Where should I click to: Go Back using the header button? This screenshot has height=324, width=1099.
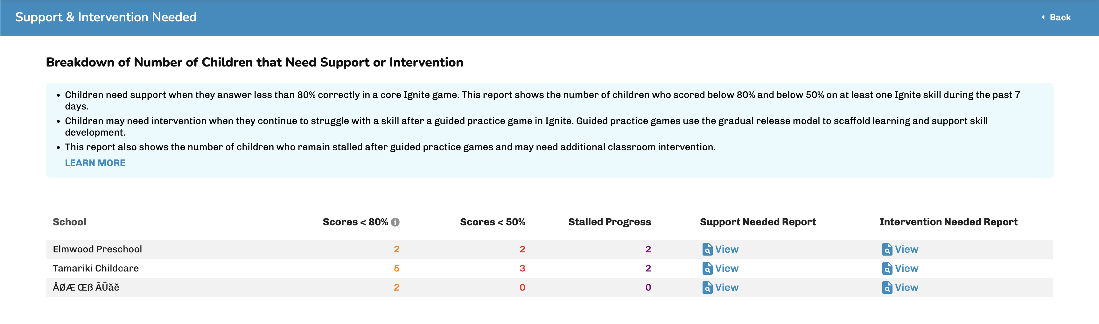1056,18
